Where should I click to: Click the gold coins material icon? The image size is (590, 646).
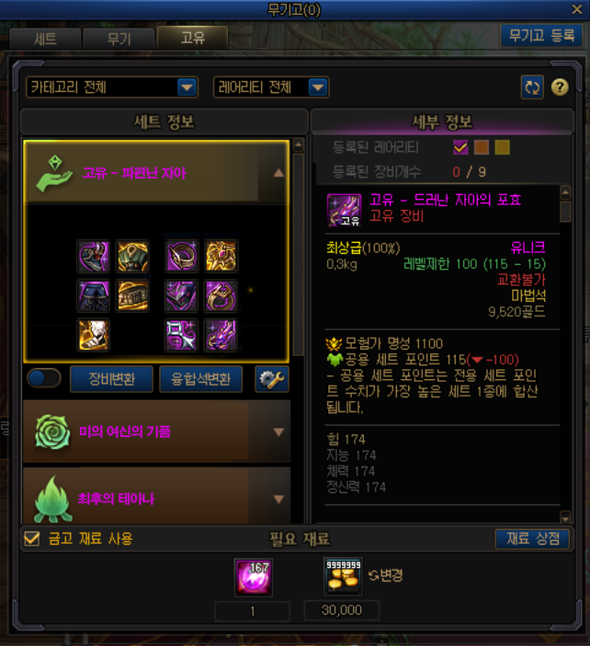point(343,577)
